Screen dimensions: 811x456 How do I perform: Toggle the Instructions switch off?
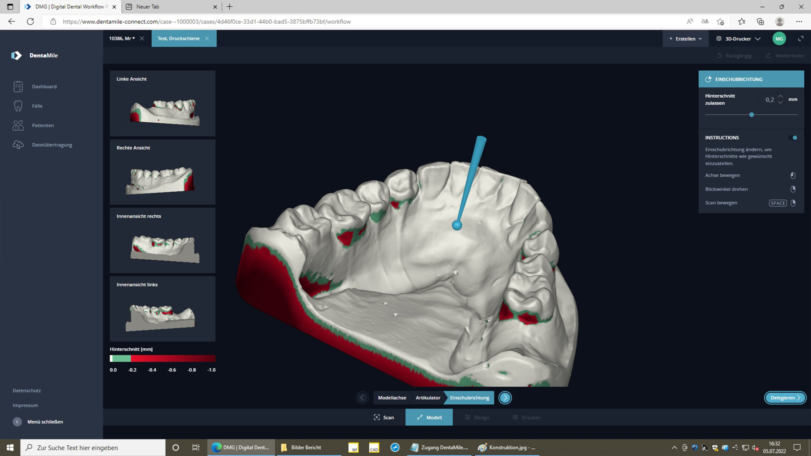pos(793,138)
